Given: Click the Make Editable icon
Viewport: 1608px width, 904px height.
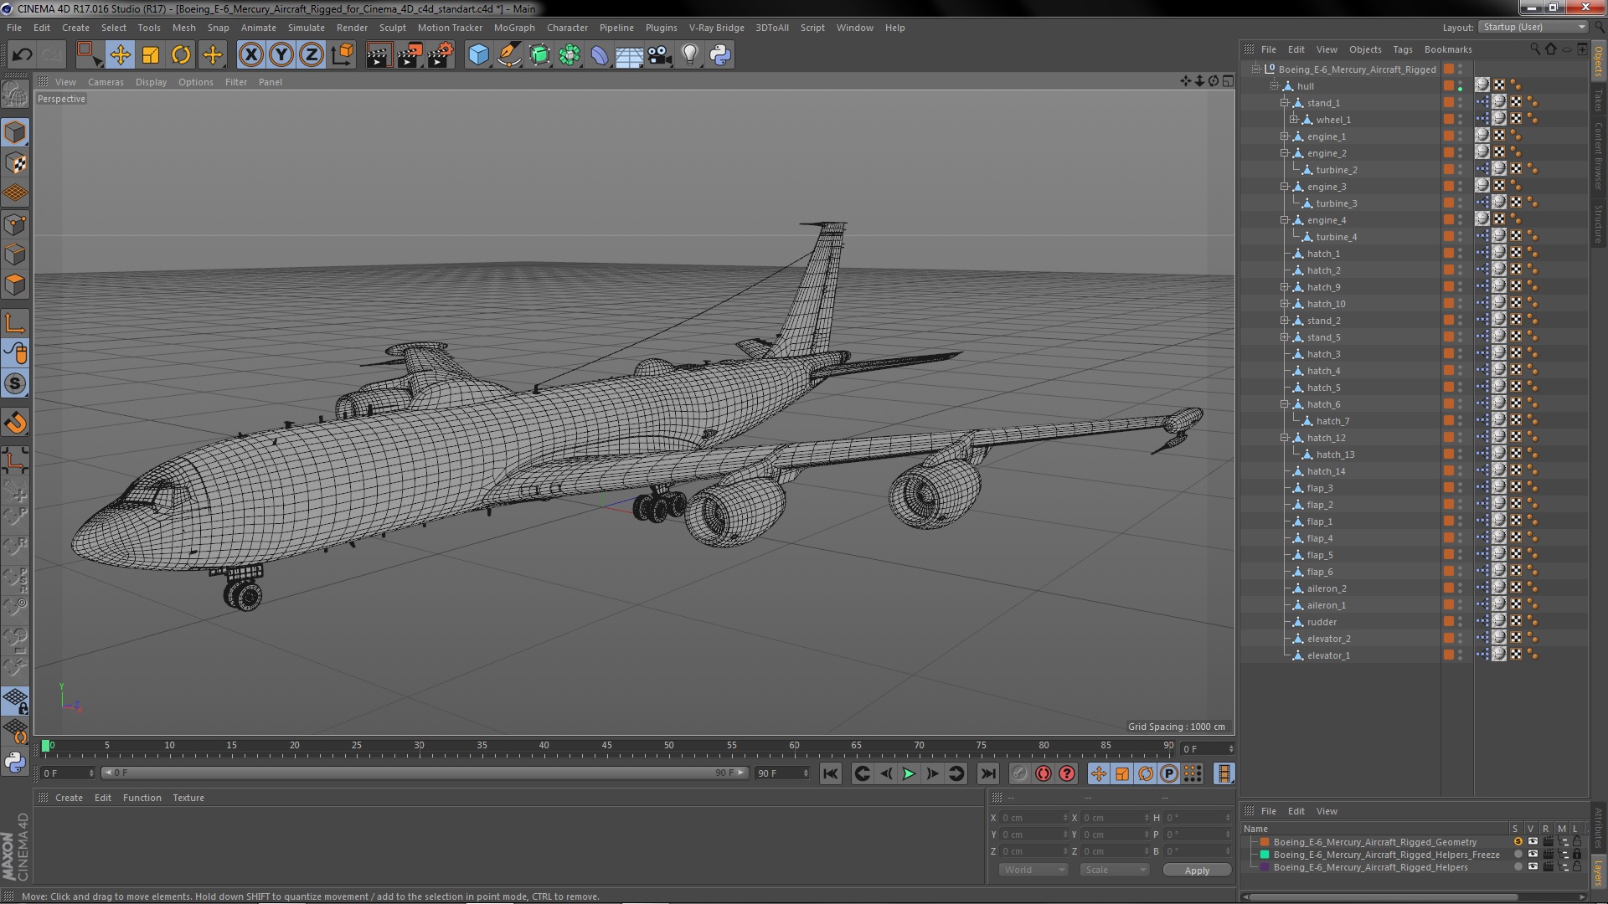Looking at the screenshot, I should pyautogui.click(x=15, y=94).
